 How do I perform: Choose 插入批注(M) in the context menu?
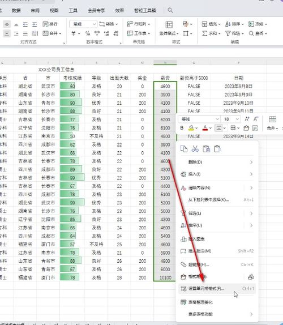pyautogui.click(x=217, y=251)
